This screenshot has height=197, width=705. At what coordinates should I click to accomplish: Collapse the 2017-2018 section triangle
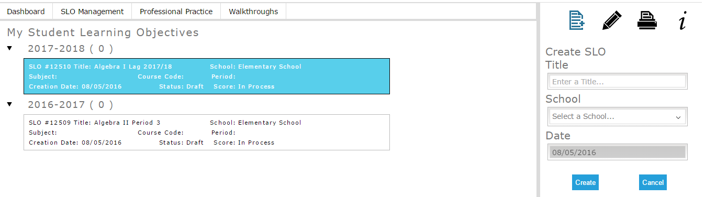(9, 48)
